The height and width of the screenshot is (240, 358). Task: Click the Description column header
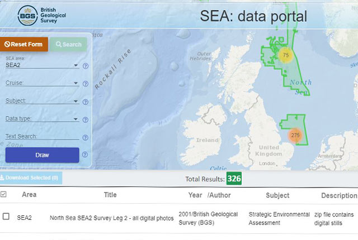339,195
